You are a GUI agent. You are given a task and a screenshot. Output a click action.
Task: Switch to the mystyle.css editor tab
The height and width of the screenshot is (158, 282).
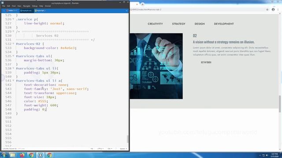(26, 11)
